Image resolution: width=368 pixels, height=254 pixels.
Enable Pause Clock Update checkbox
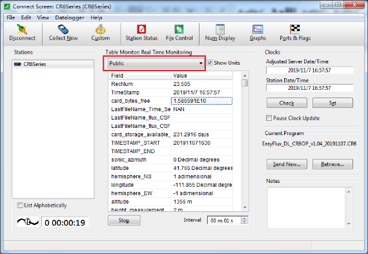pos(269,118)
